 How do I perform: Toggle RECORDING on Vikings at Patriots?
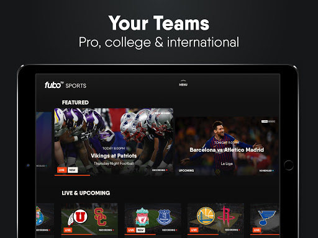pos(160,170)
